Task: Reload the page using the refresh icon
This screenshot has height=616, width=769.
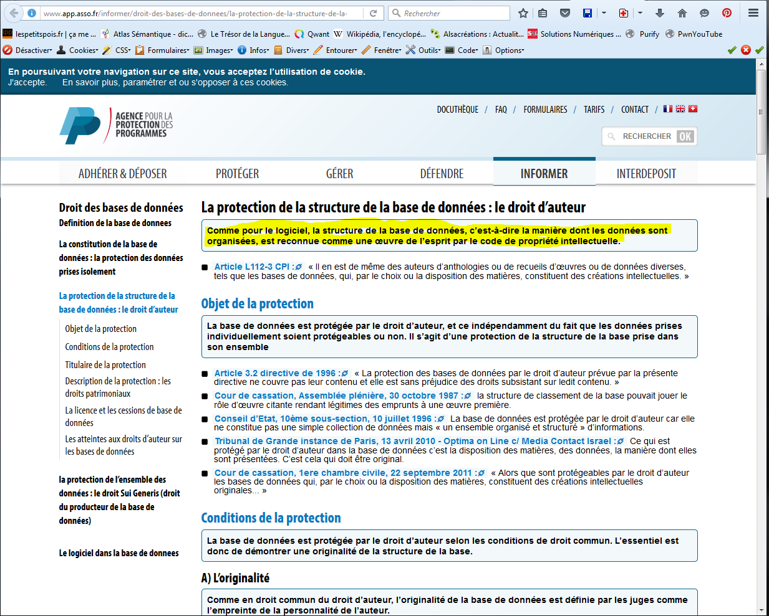Action: [373, 13]
